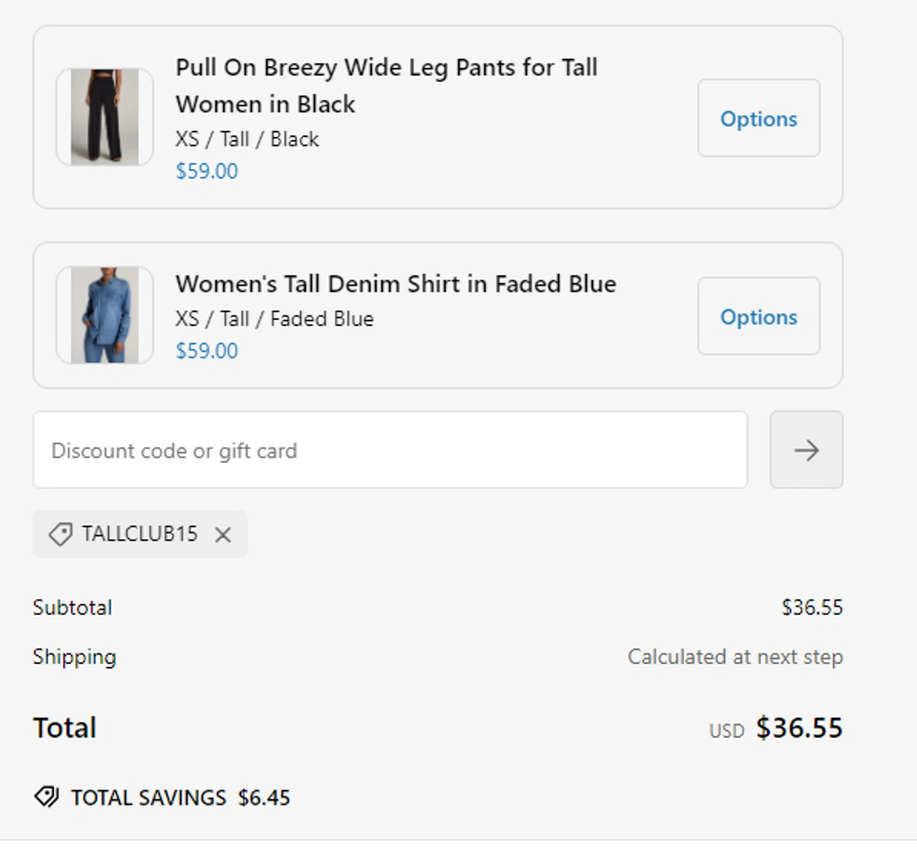Screen dimensions: 917x851
Task: Remove the TALLCLUB15 discount code
Action: [x=223, y=535]
